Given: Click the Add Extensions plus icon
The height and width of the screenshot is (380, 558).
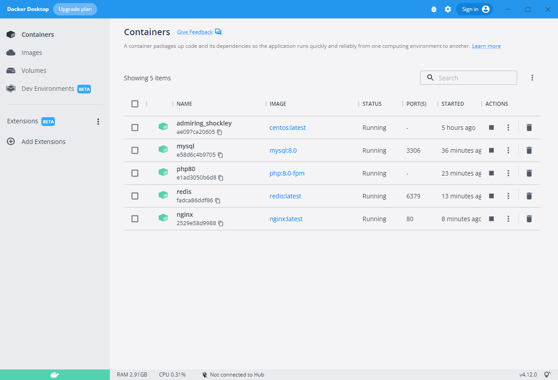Looking at the screenshot, I should tap(11, 142).
